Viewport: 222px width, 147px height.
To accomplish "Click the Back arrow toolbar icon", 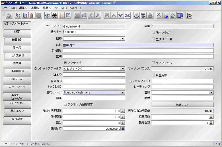I will tap(91, 15).
